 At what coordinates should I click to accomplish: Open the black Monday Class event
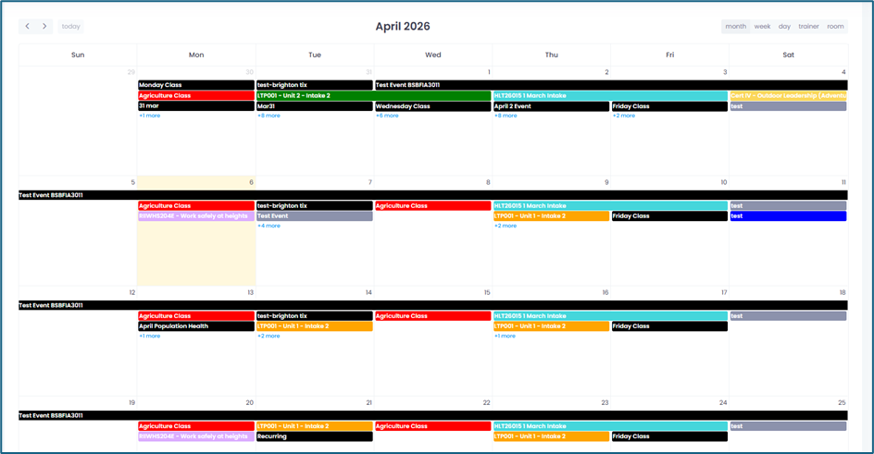point(195,85)
